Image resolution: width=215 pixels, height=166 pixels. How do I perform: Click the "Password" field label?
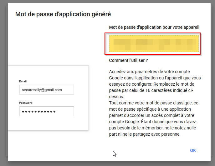(26, 103)
